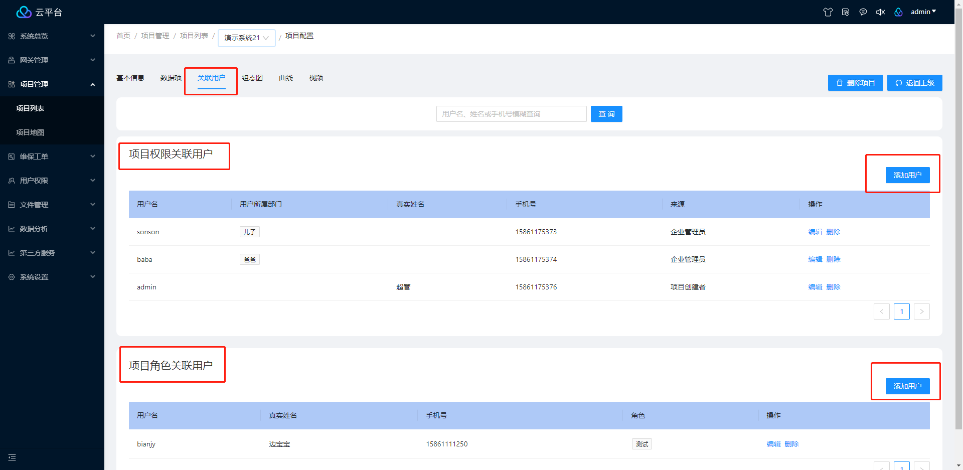Delete the bianjy role user row
The image size is (963, 470).
(x=792, y=444)
